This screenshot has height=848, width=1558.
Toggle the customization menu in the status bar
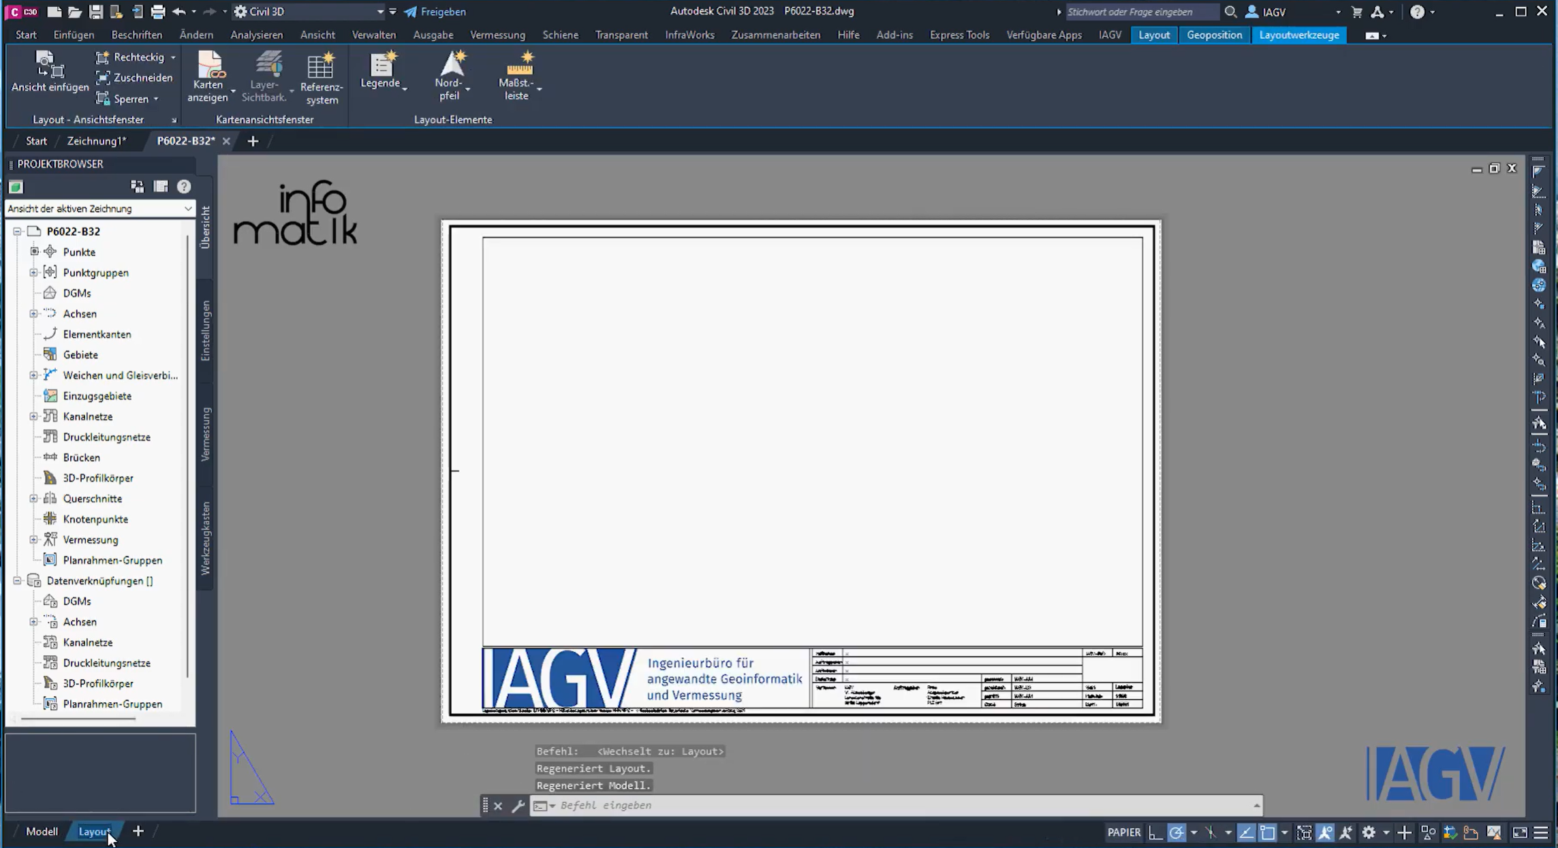[1541, 832]
